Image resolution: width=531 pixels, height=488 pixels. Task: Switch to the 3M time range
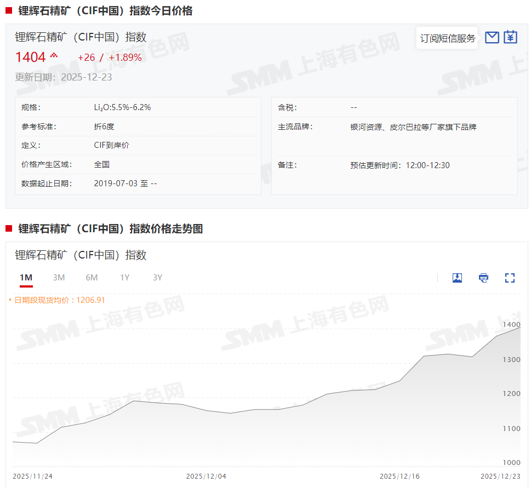(59, 278)
